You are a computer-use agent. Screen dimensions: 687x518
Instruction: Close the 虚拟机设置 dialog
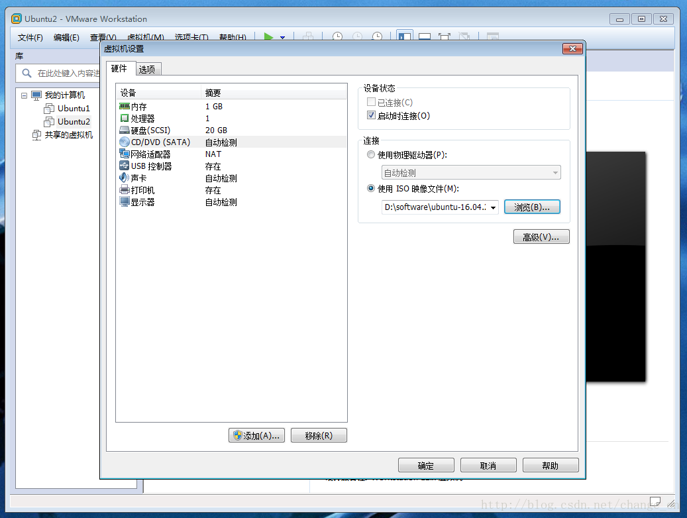(x=572, y=48)
